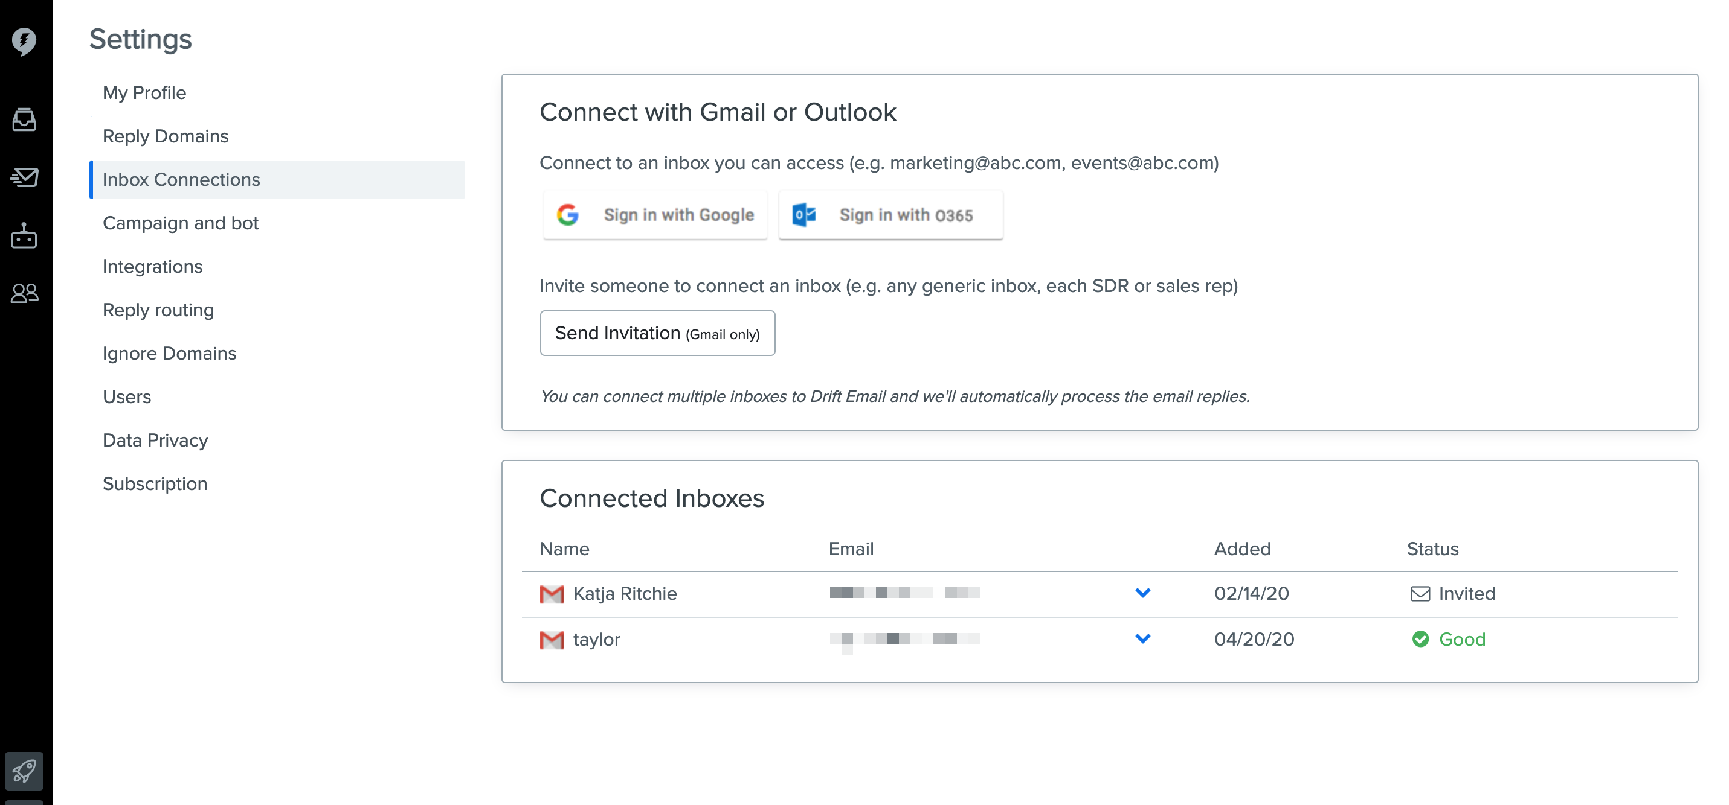Click the Name column header

(x=564, y=549)
